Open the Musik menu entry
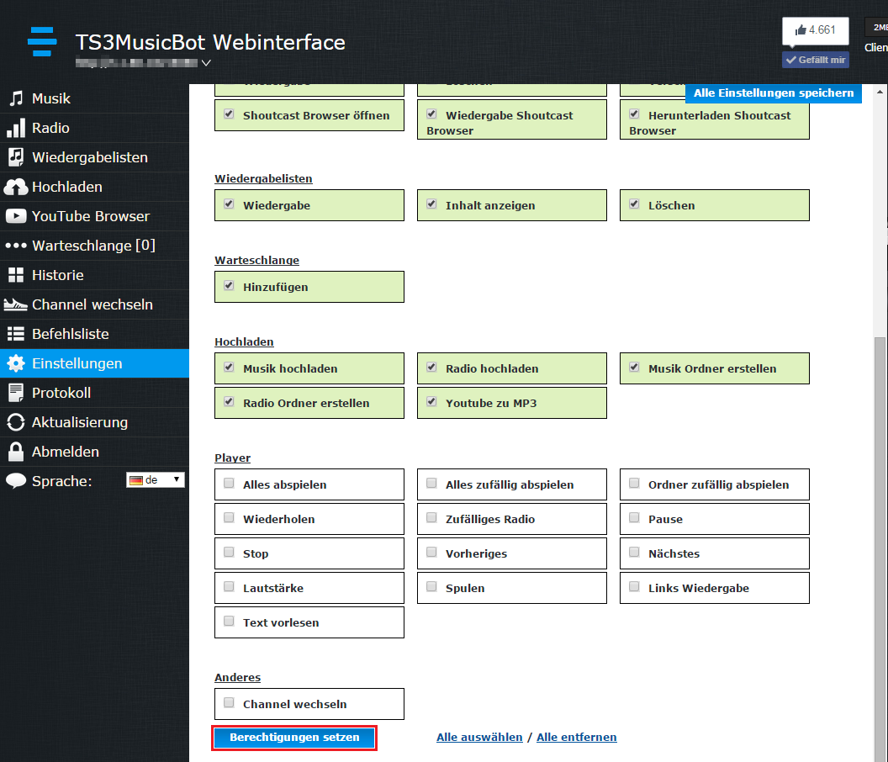Screen dimensions: 888x762 [x=94, y=98]
